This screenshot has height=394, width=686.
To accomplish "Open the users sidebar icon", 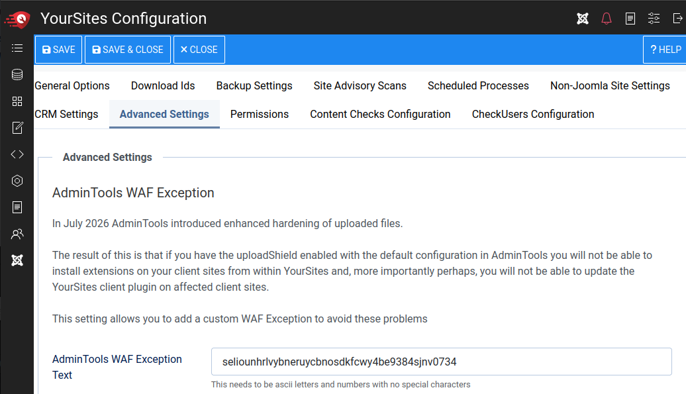I will pyautogui.click(x=17, y=234).
